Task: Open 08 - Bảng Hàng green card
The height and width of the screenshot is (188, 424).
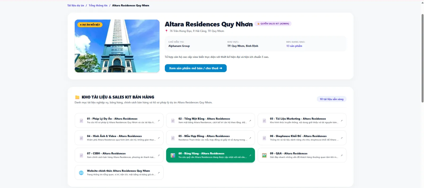Action: coord(210,155)
